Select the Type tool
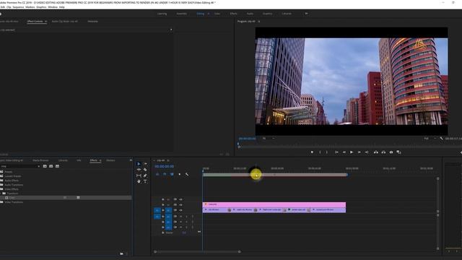This screenshot has width=462, height=260. [145, 181]
